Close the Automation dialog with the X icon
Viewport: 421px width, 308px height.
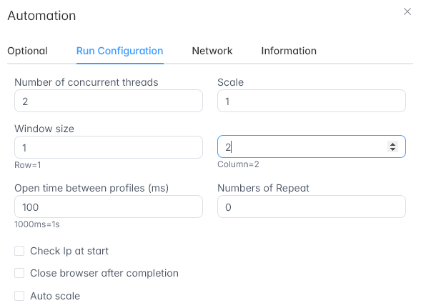[407, 11]
